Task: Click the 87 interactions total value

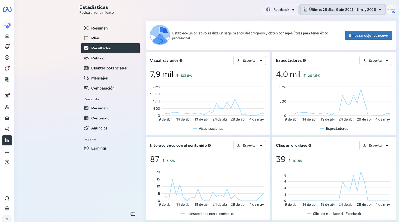Action: [x=155, y=160]
